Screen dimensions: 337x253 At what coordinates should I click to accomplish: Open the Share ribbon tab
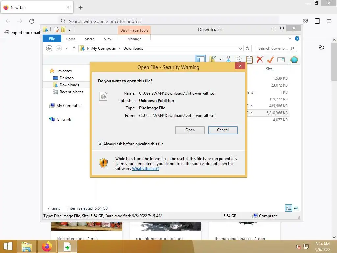[90, 39]
